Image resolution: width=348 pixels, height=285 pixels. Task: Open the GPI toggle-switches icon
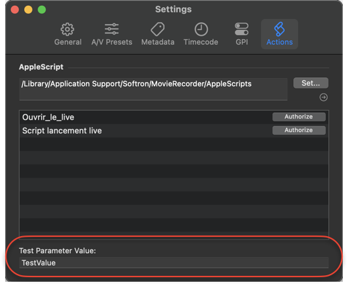point(242,29)
